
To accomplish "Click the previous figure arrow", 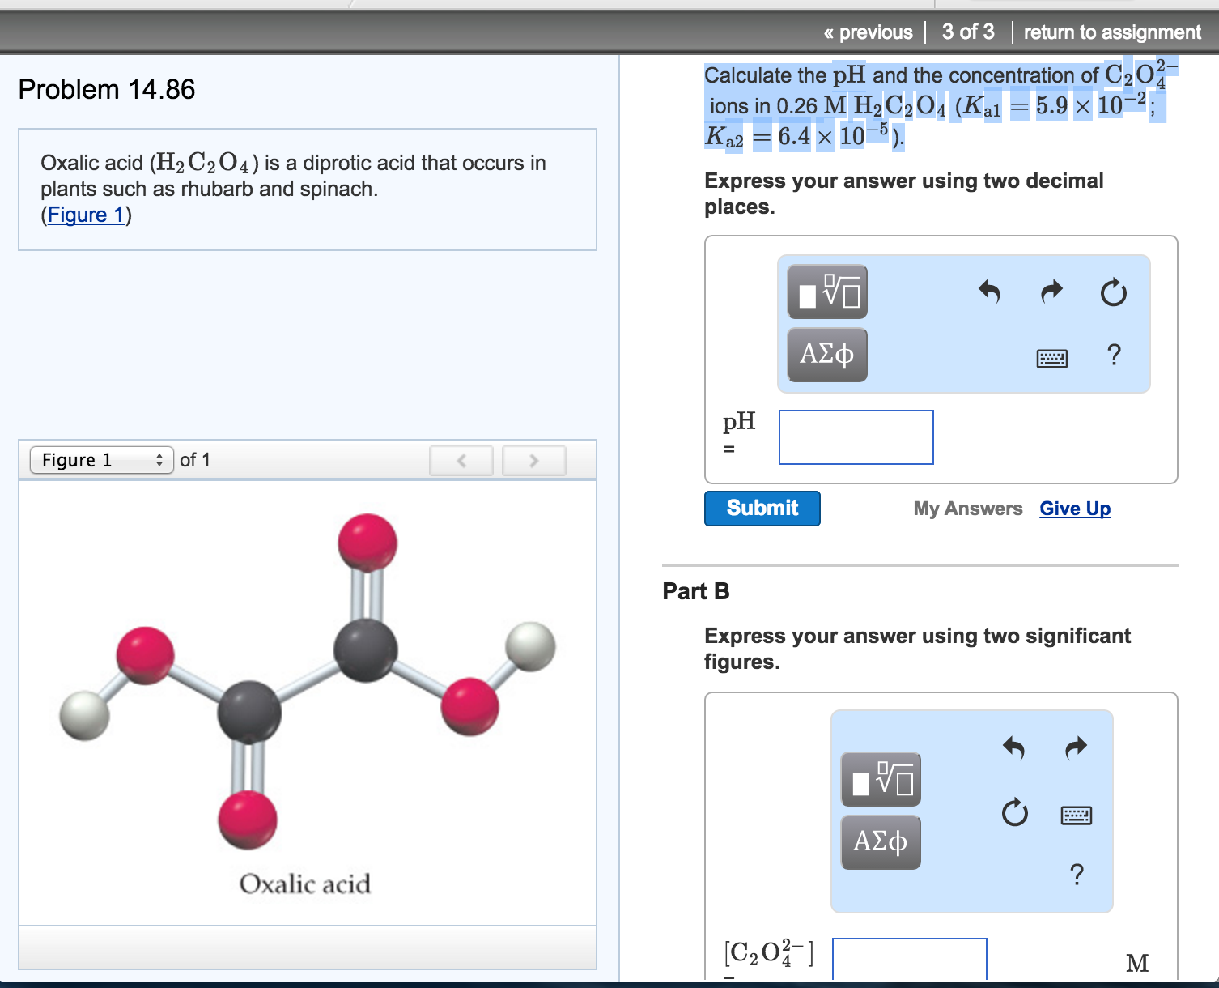I will coord(461,460).
